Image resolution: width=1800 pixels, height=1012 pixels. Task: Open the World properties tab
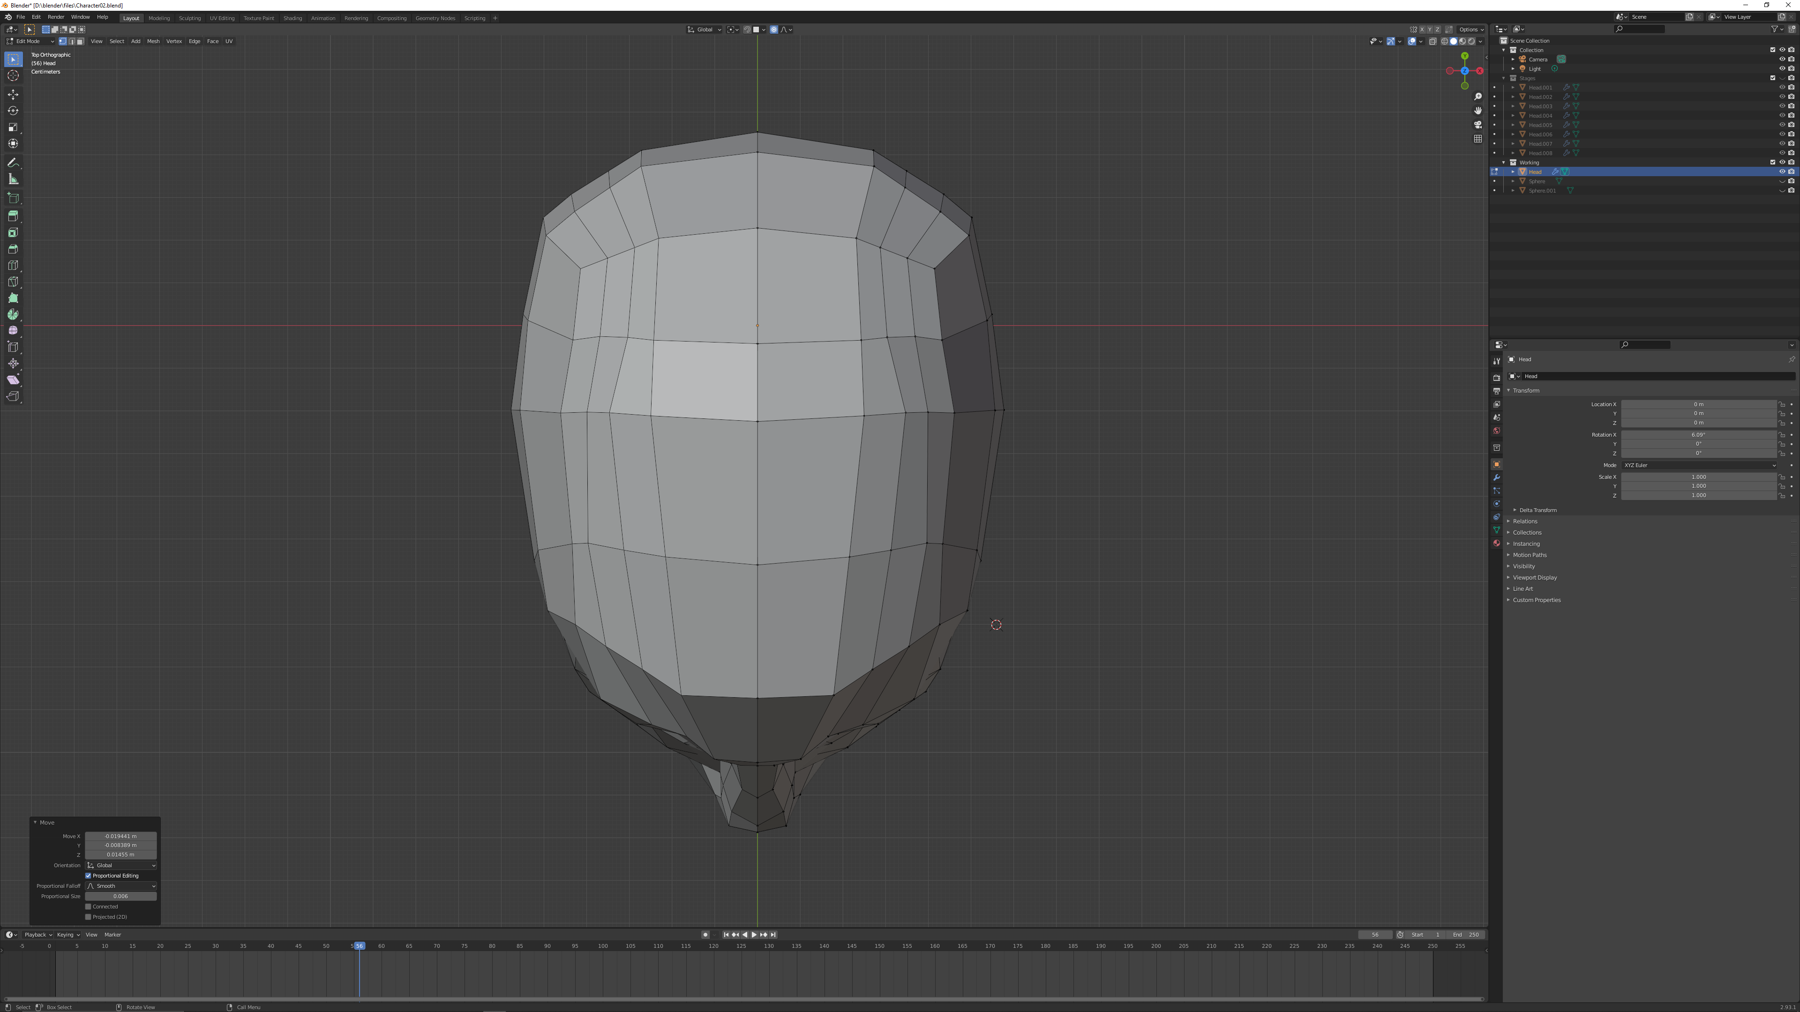(x=1496, y=431)
